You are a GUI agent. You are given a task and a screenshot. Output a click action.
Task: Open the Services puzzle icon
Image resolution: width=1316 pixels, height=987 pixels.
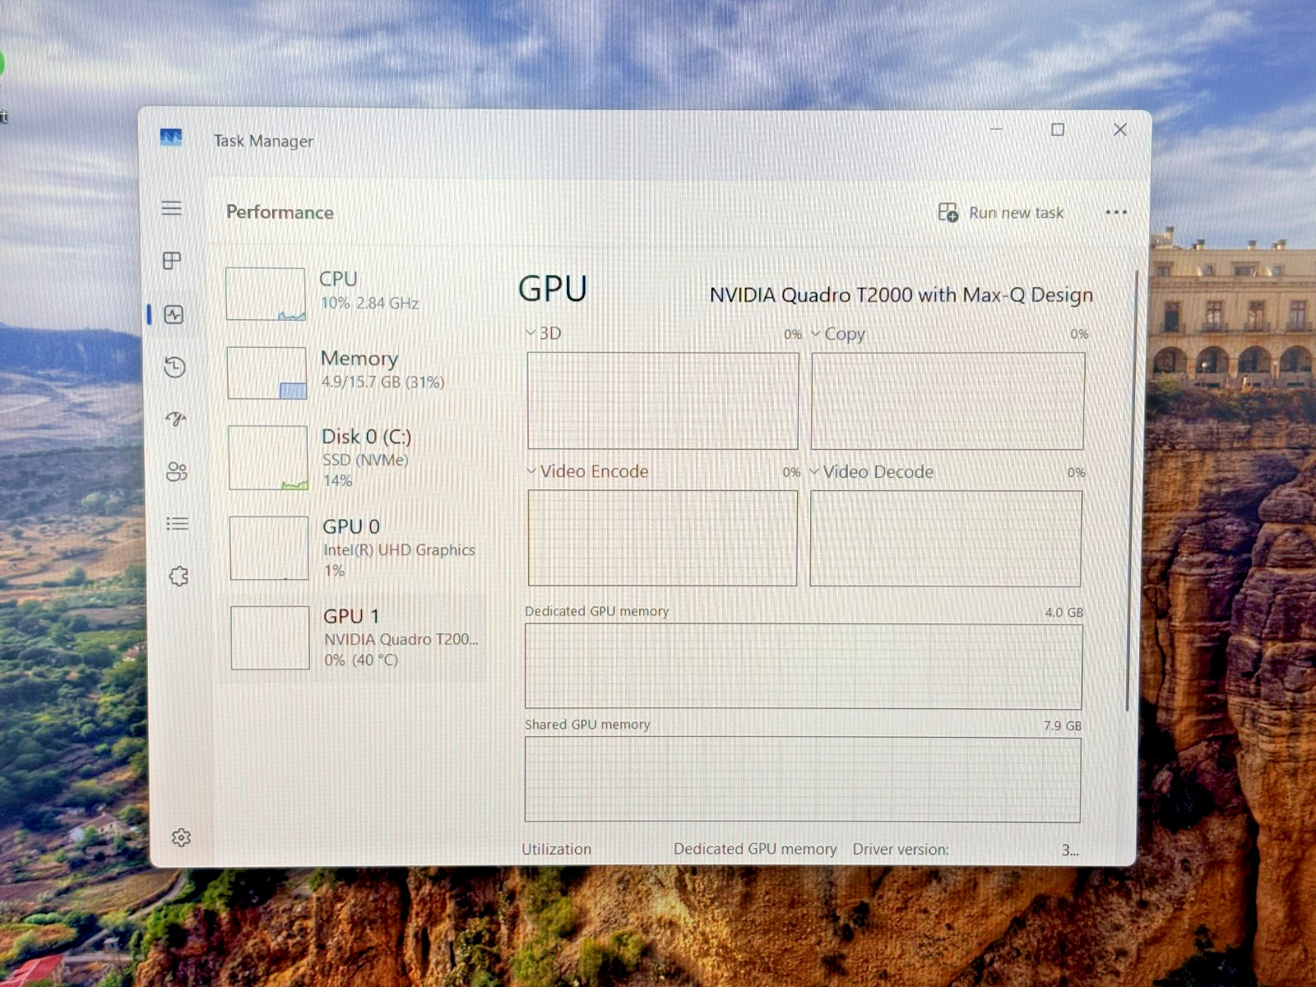click(178, 576)
